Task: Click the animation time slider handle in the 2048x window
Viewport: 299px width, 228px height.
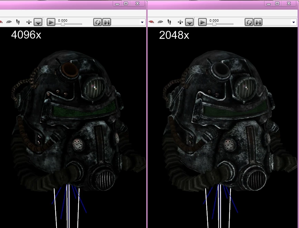Action: point(214,24)
